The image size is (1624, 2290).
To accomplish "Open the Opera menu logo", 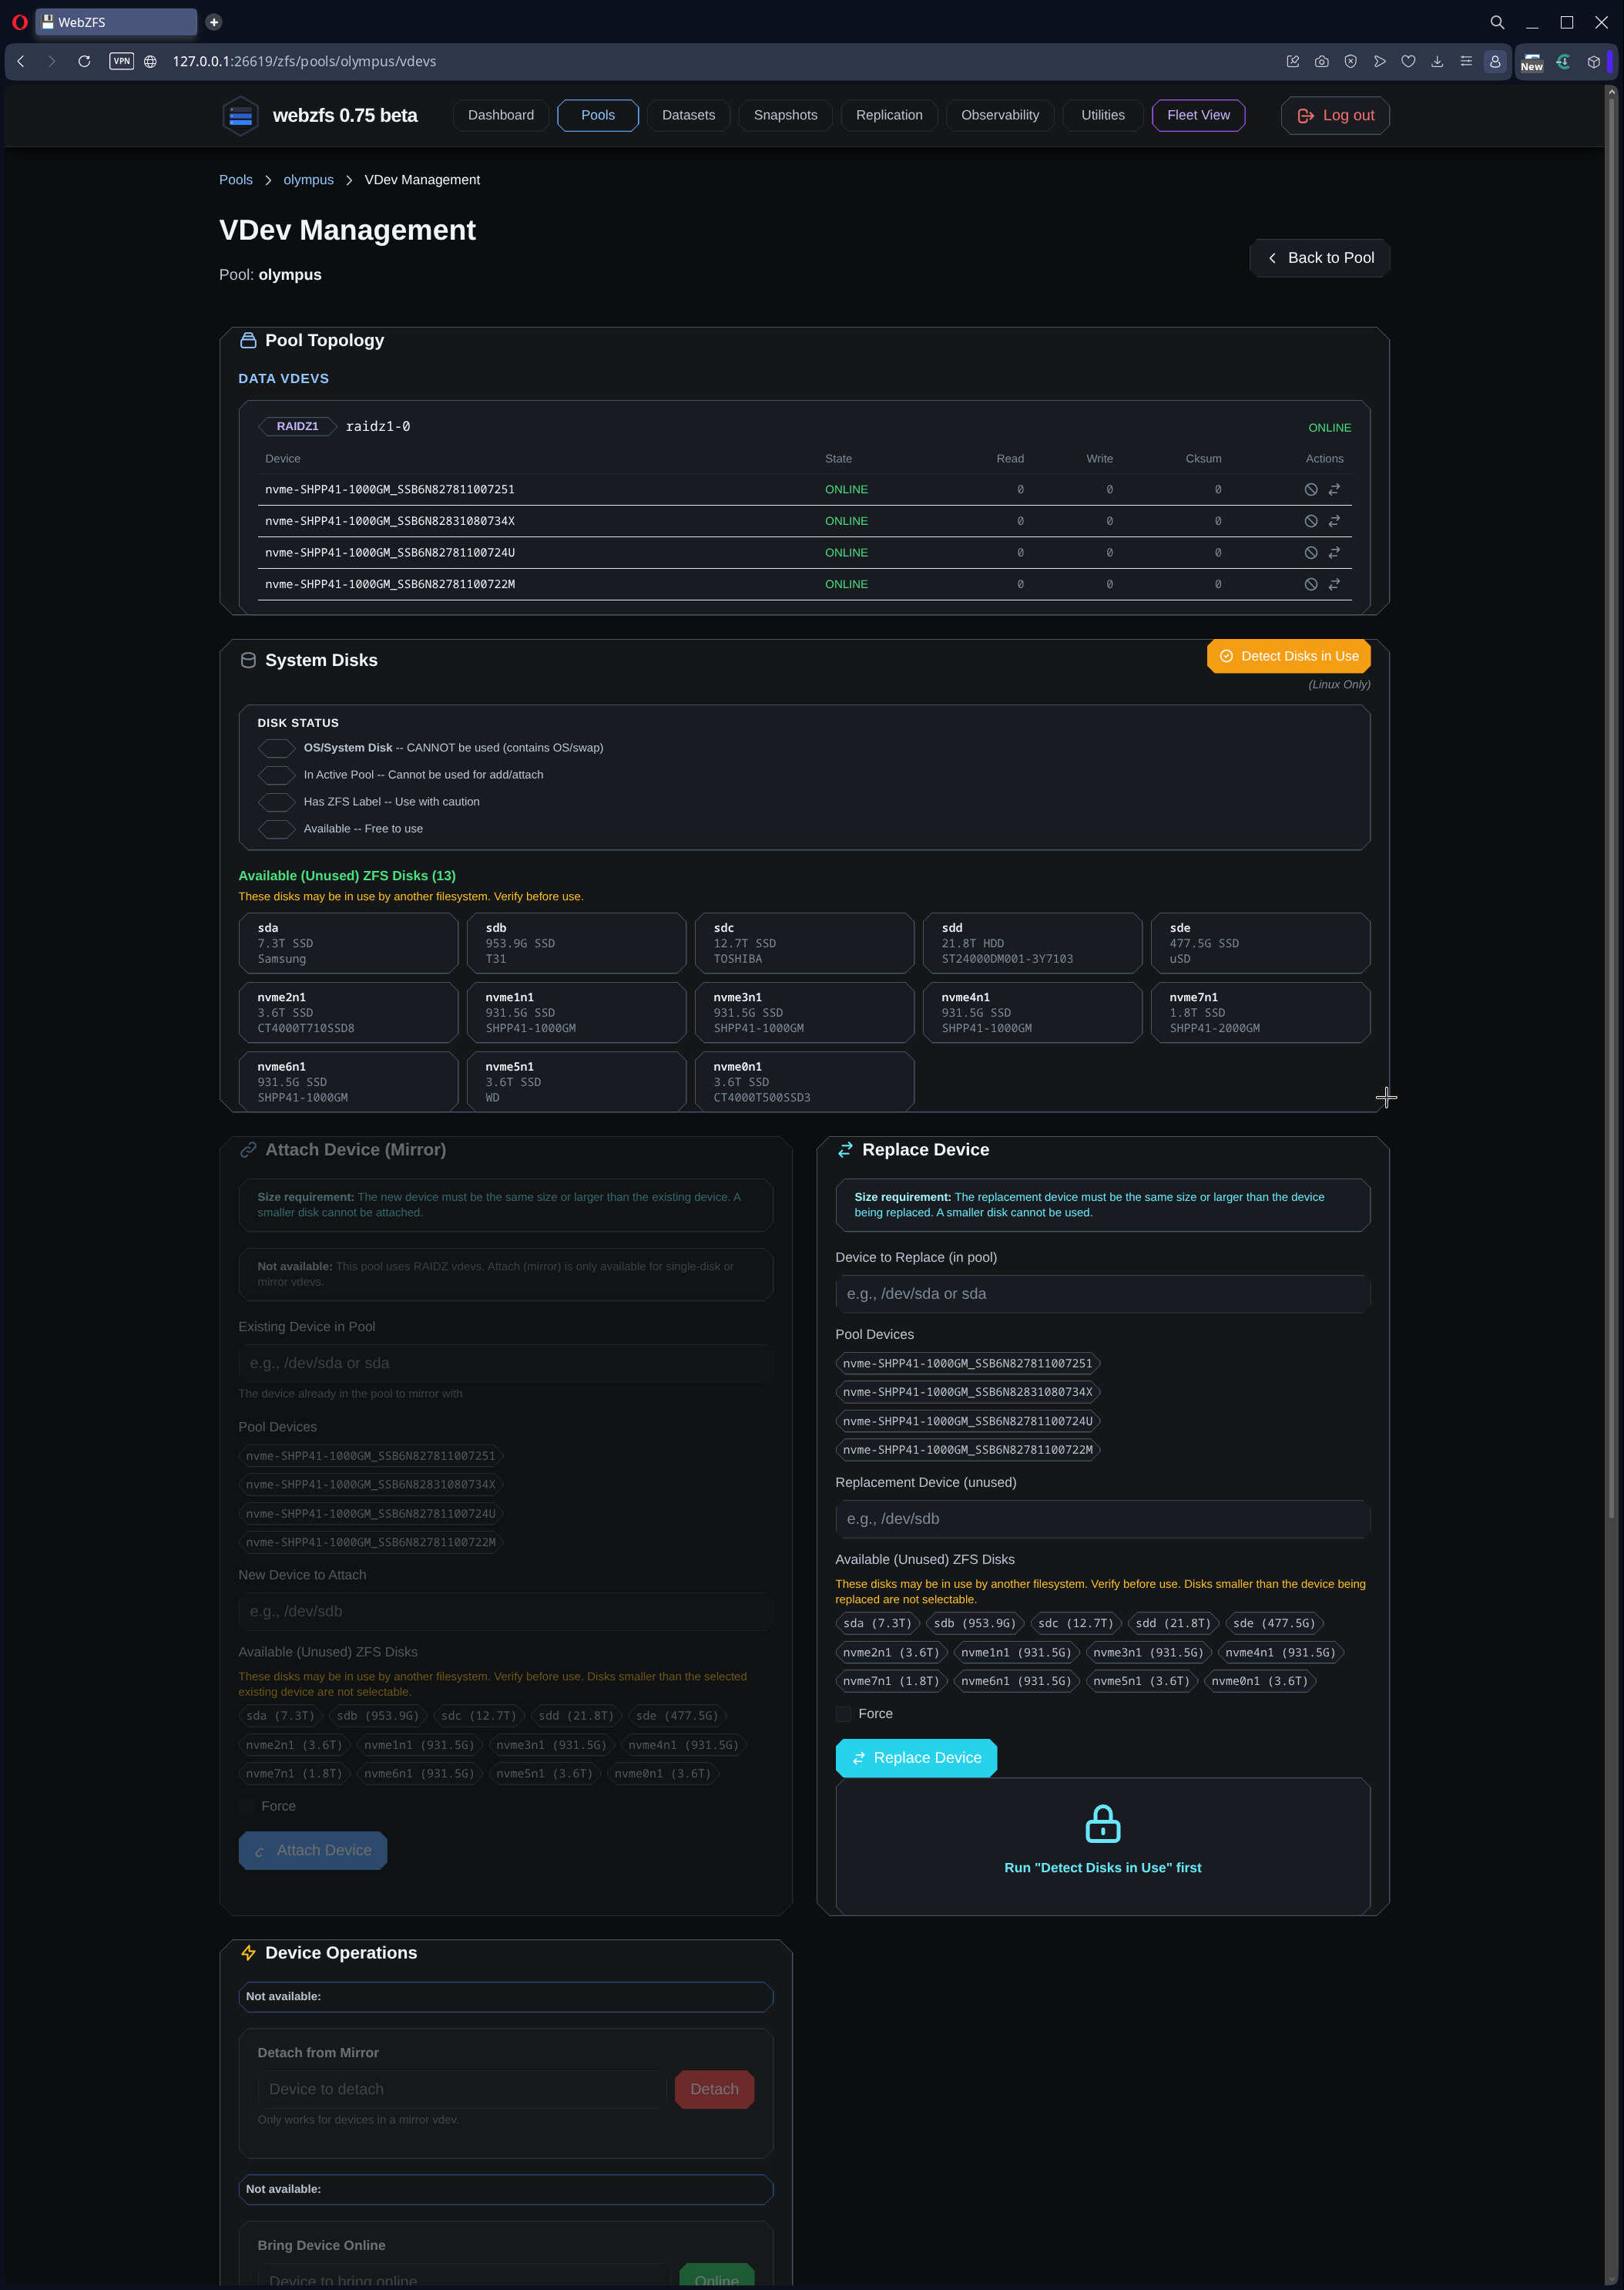I will coord(19,22).
